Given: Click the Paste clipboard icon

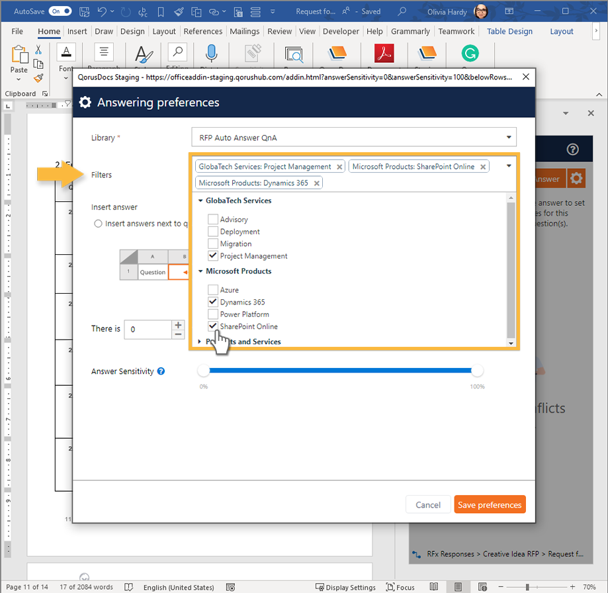Looking at the screenshot, I should (19, 54).
